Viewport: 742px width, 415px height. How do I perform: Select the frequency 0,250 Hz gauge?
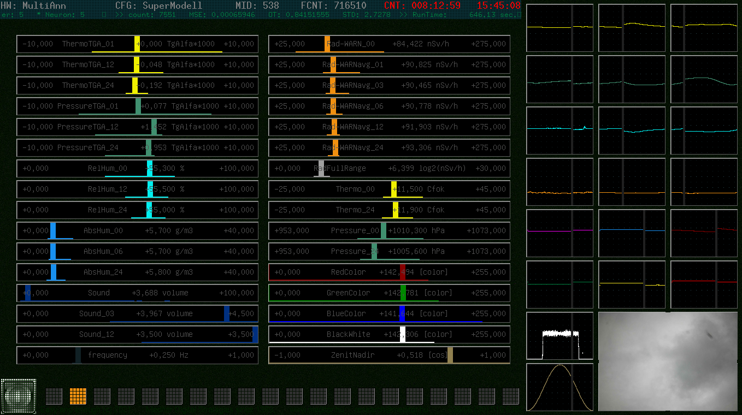click(x=137, y=355)
